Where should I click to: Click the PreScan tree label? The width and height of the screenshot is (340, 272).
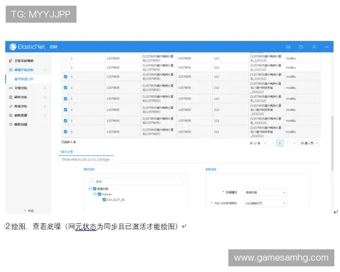click(107, 194)
